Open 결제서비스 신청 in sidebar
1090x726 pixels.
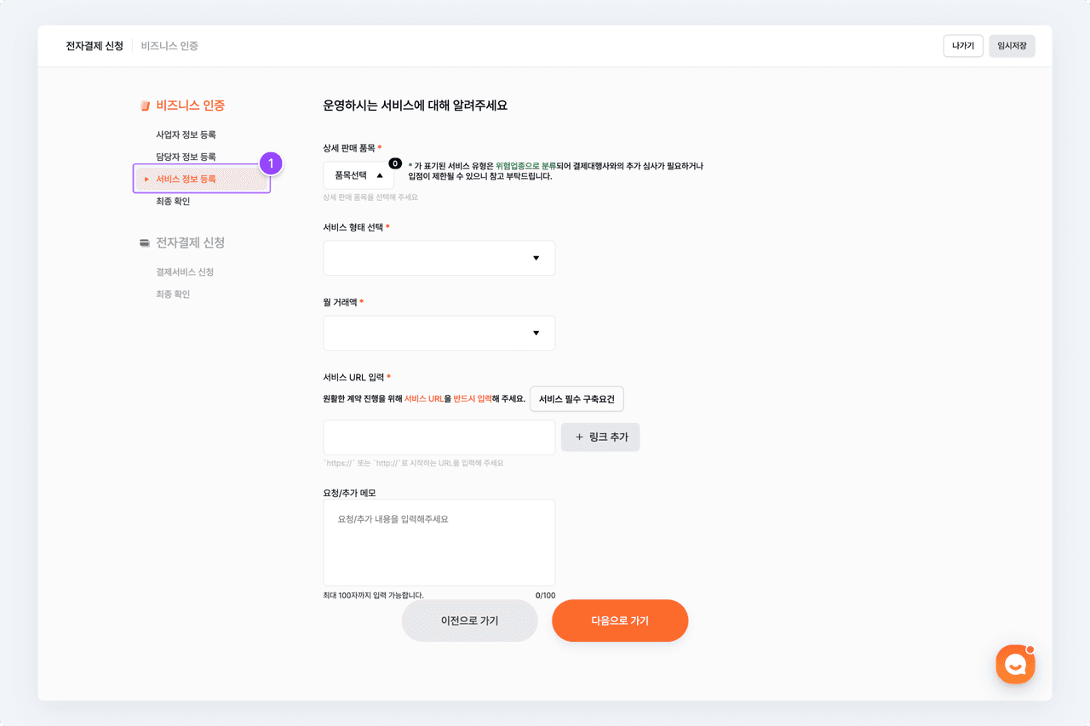(x=185, y=272)
